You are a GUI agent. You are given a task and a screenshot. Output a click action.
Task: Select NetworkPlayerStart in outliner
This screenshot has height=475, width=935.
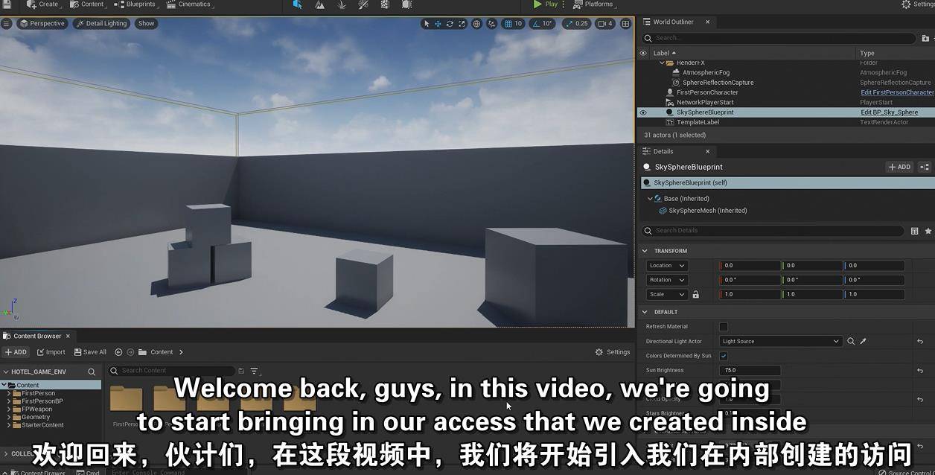[705, 102]
